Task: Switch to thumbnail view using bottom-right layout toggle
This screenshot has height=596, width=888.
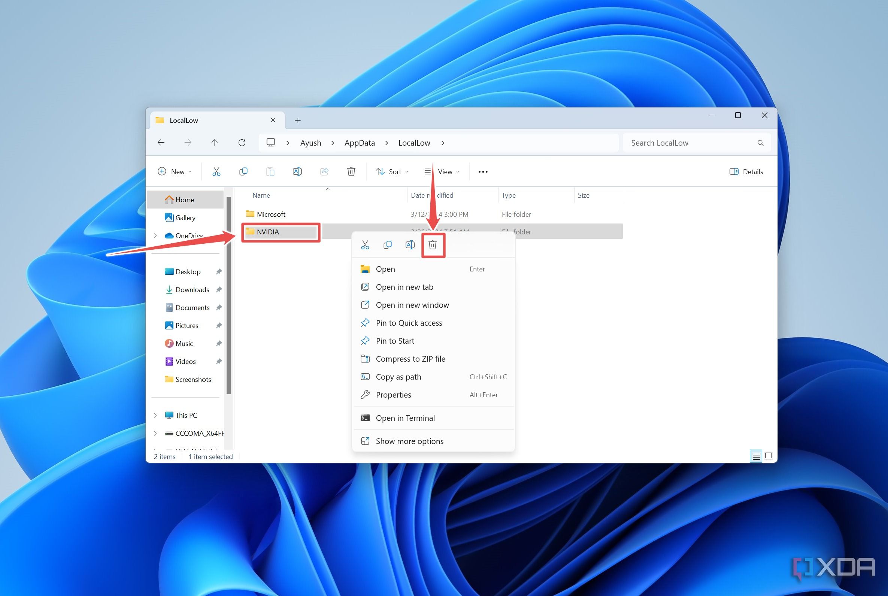Action: (769, 456)
